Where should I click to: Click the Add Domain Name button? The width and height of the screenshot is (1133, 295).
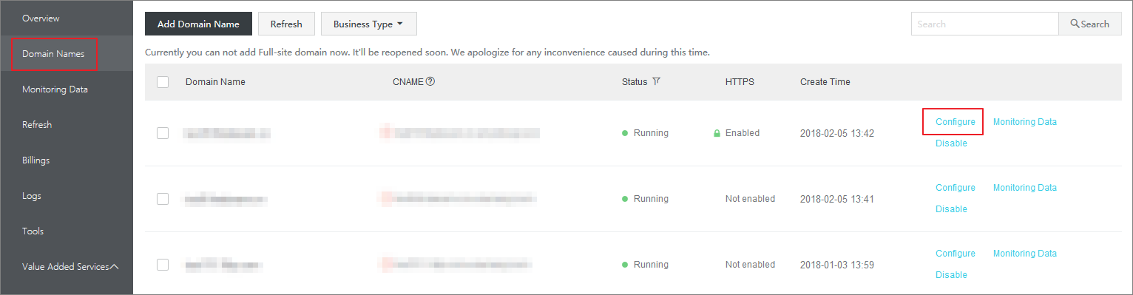pyautogui.click(x=198, y=24)
